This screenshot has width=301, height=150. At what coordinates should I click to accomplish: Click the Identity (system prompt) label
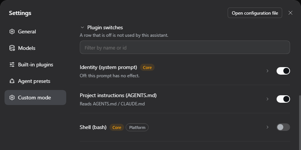coord(108,67)
